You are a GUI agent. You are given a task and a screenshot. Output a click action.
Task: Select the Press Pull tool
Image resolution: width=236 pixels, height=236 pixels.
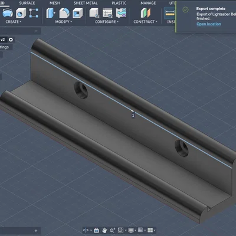coord(51,13)
